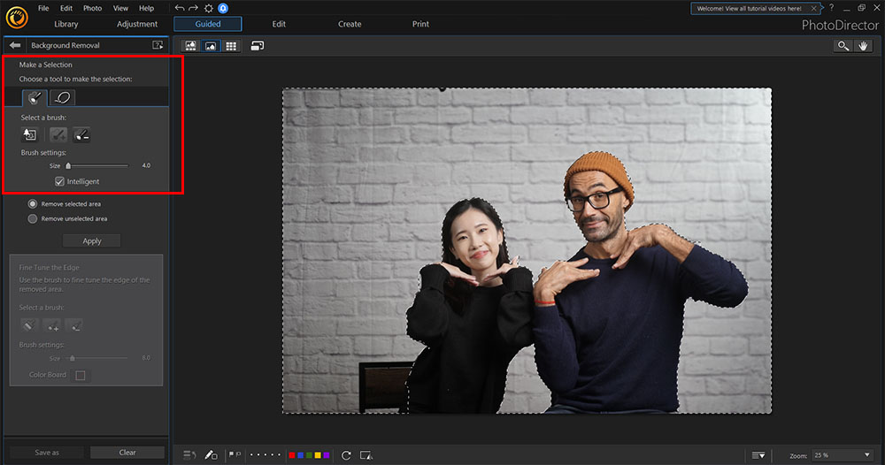The image size is (885, 465).
Task: Pick the green color label
Action: point(309,455)
